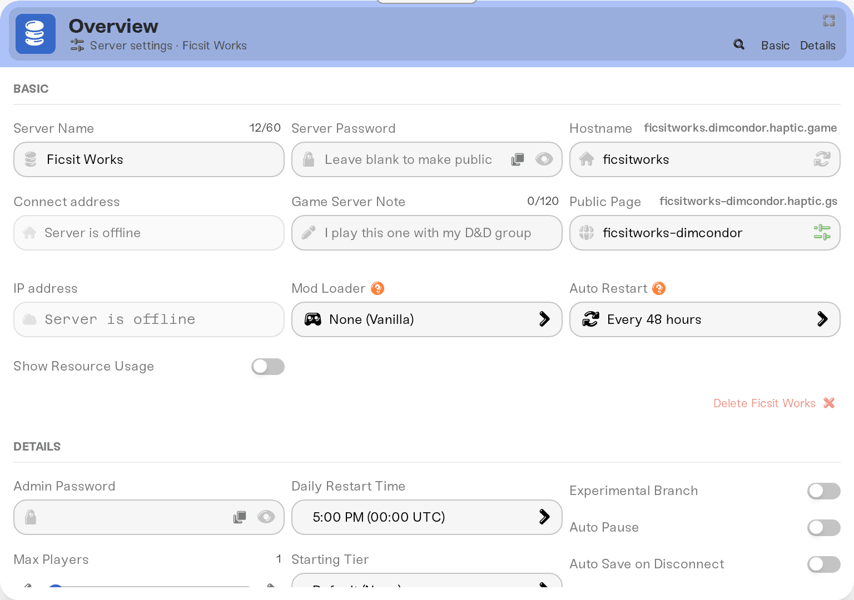This screenshot has width=854, height=600.
Task: Click the IP address field
Action: (x=149, y=319)
